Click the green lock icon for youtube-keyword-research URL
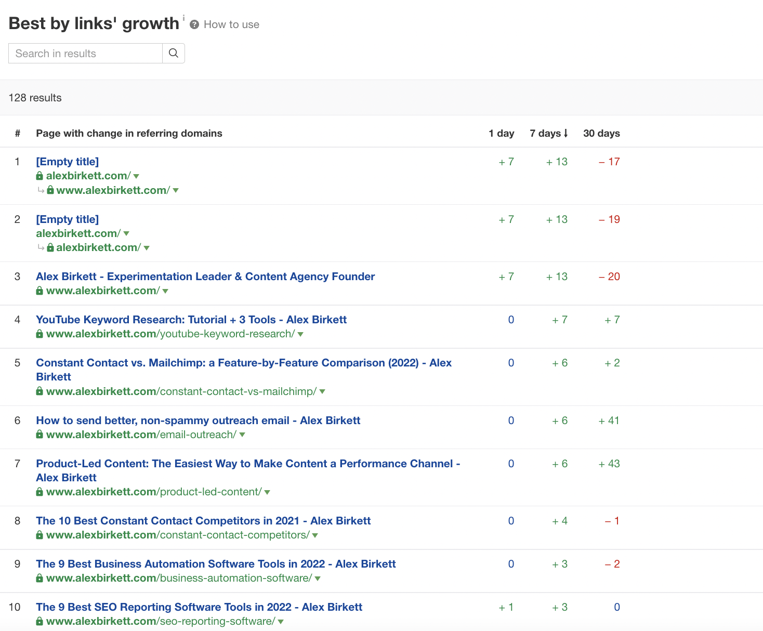This screenshot has height=631, width=763. click(40, 334)
